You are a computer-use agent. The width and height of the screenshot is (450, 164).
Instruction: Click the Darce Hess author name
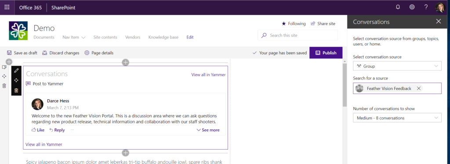click(x=58, y=101)
